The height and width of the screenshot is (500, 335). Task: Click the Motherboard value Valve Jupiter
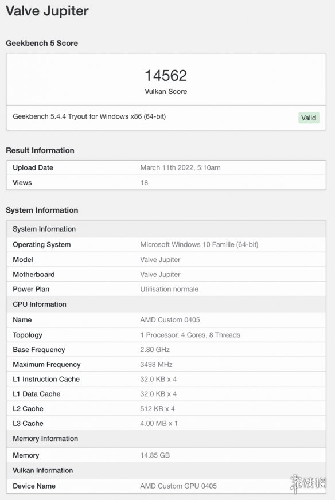click(x=160, y=274)
